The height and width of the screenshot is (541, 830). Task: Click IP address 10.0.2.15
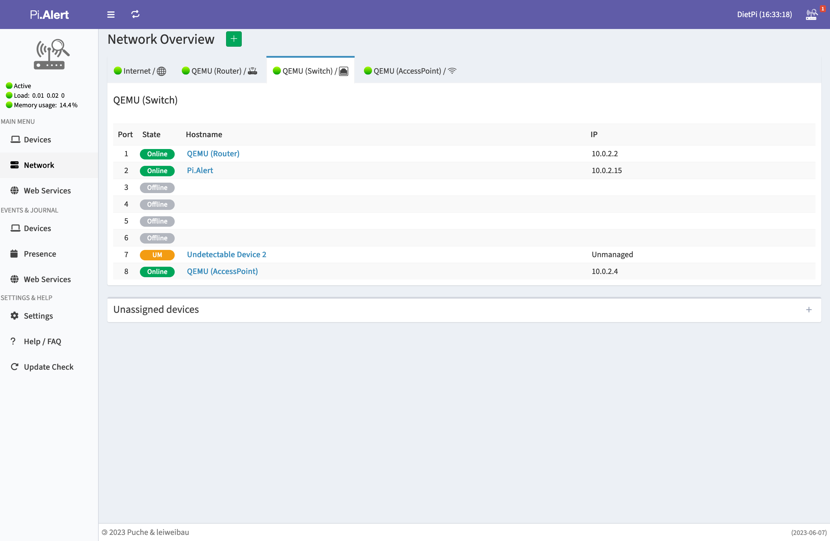point(607,170)
